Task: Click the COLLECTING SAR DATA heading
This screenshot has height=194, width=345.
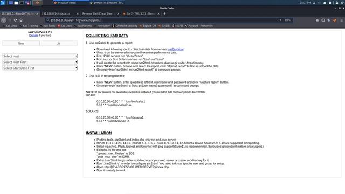Action: [107, 36]
